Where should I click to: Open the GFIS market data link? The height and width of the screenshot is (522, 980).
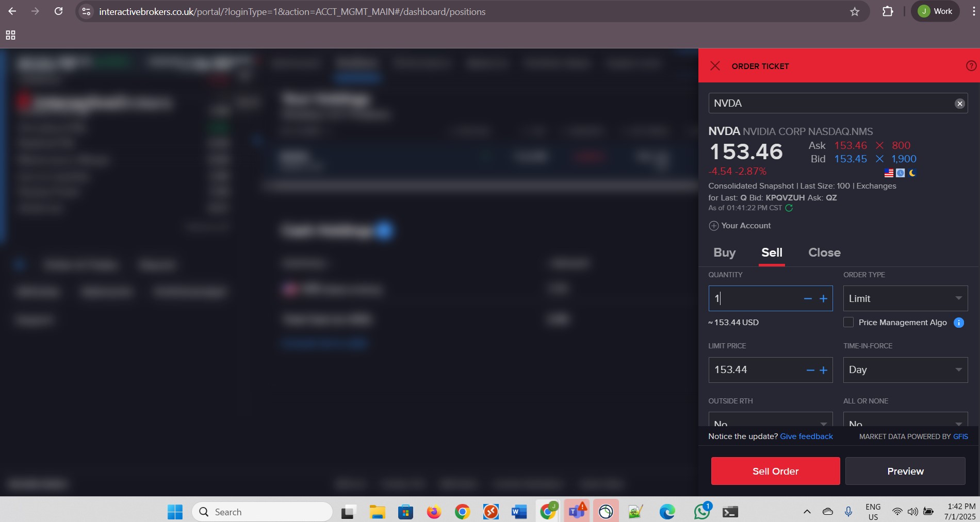point(960,436)
